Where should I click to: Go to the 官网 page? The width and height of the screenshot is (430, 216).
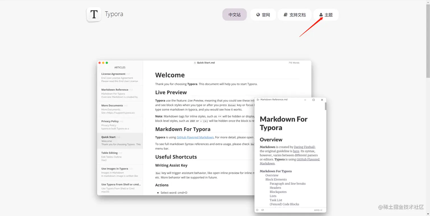[x=263, y=15]
